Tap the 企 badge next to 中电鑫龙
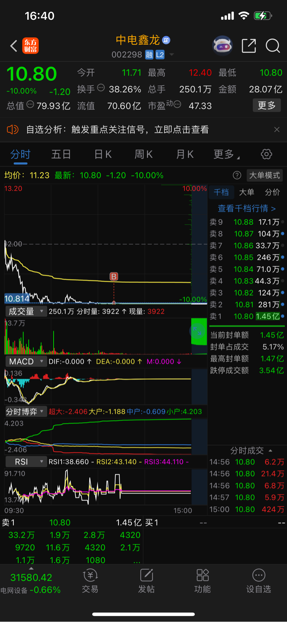 coord(166,40)
